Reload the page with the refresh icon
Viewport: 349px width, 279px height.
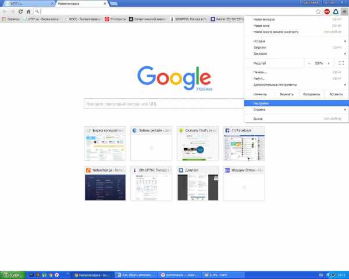[x=20, y=12]
